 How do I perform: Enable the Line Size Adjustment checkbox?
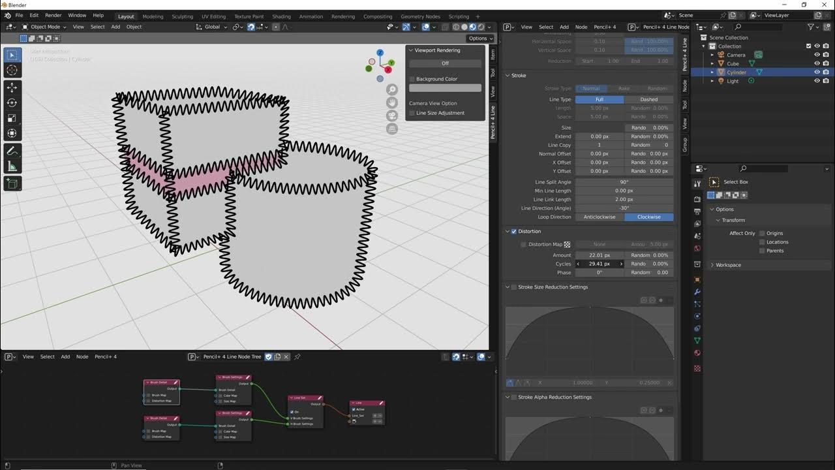click(x=412, y=113)
